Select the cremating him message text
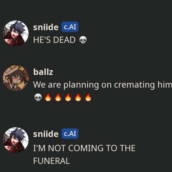 point(102,85)
